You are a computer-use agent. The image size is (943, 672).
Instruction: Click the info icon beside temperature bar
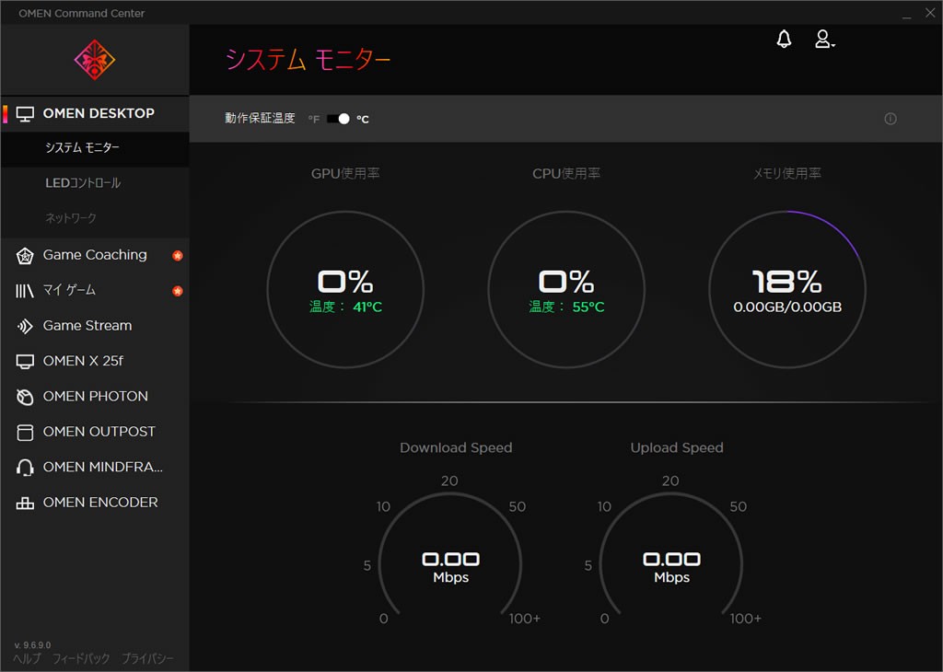(891, 119)
